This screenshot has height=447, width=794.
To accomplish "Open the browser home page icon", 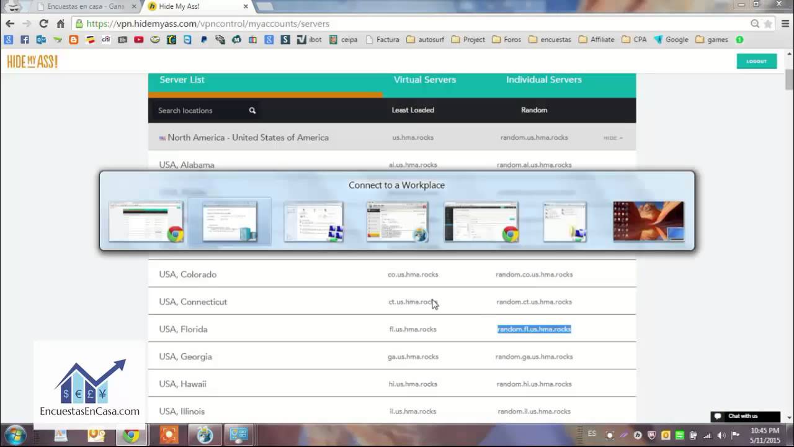I will (x=60, y=24).
